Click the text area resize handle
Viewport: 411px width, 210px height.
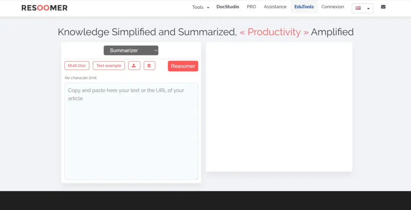(x=196, y=178)
